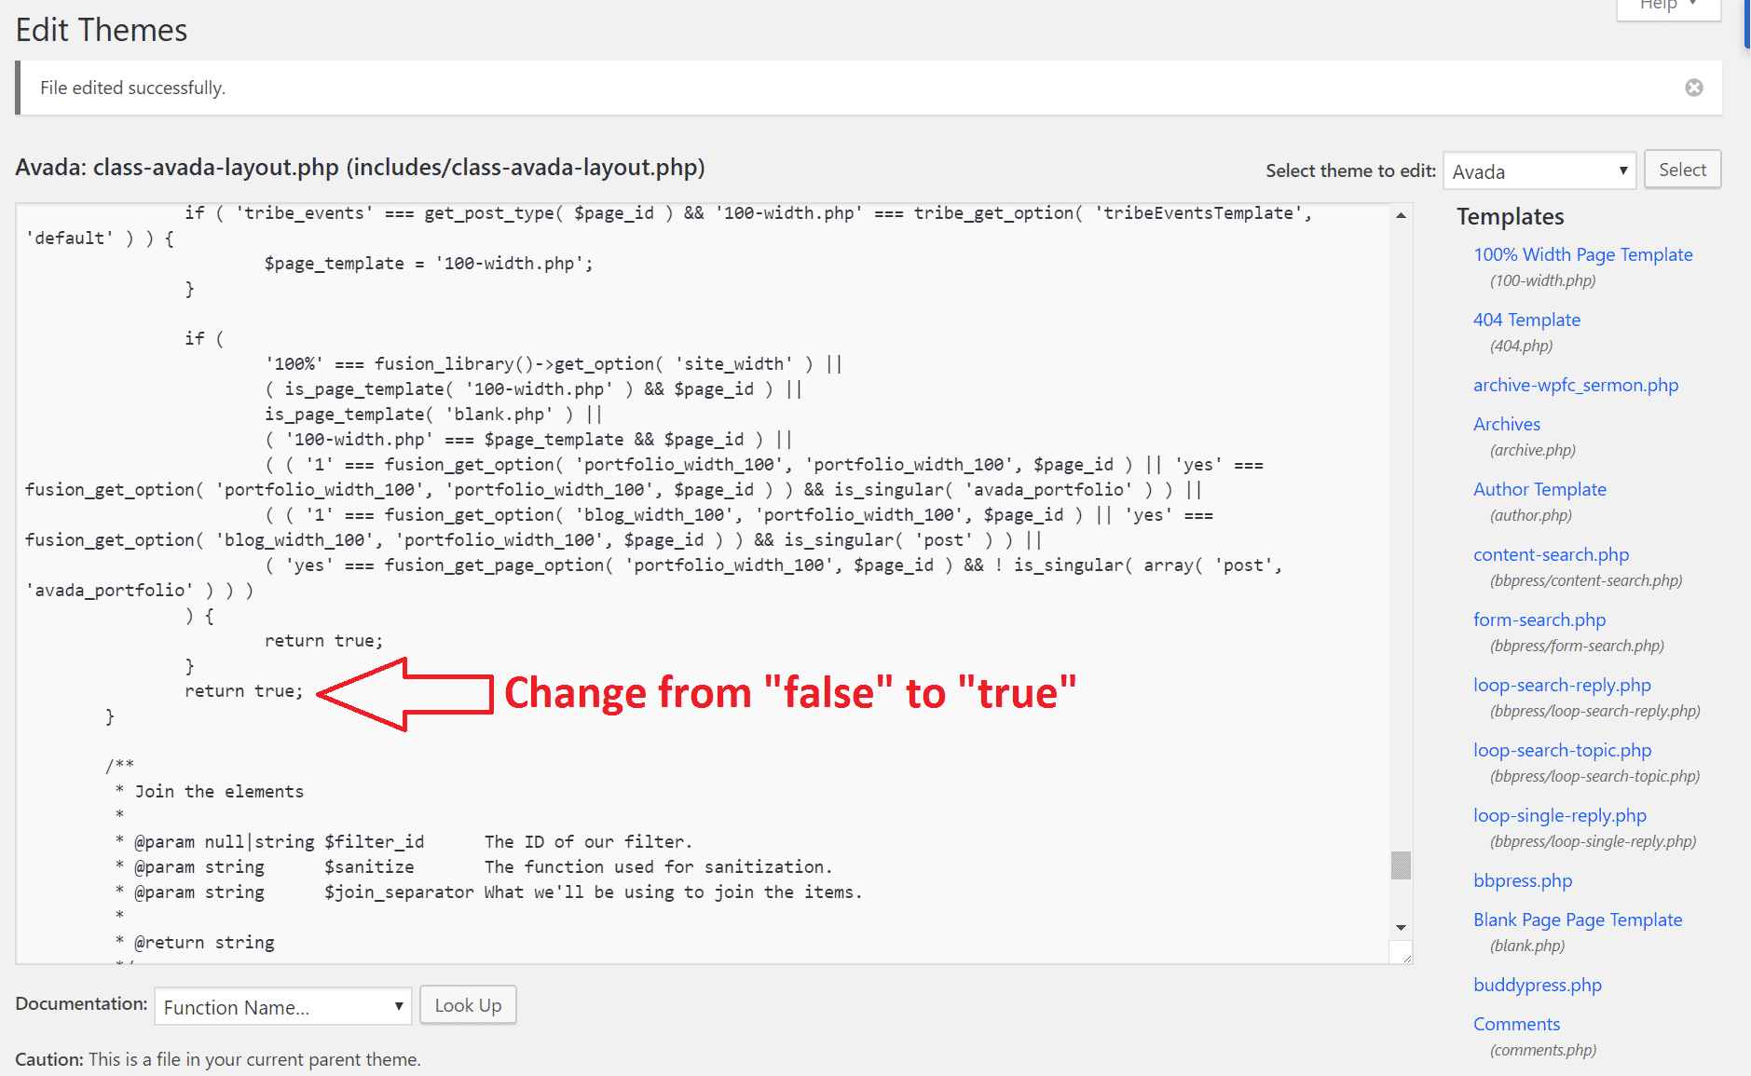1751x1076 pixels.
Task: Click the '$sanitize' param comment line
Action: point(473,866)
